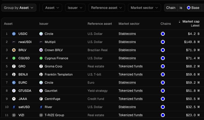This screenshot has width=204, height=120.
Task: Click the EURC asset icon
Action: click(14, 83)
